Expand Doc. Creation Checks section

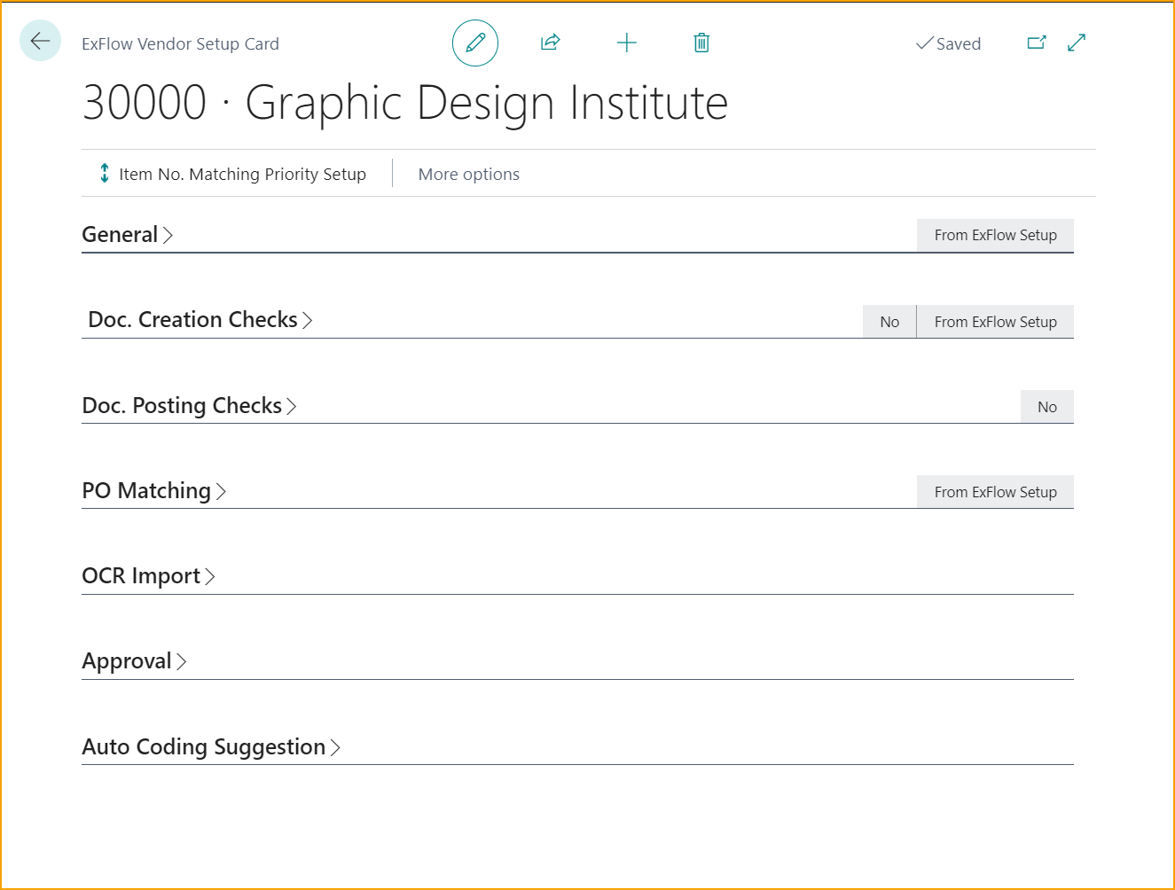200,319
